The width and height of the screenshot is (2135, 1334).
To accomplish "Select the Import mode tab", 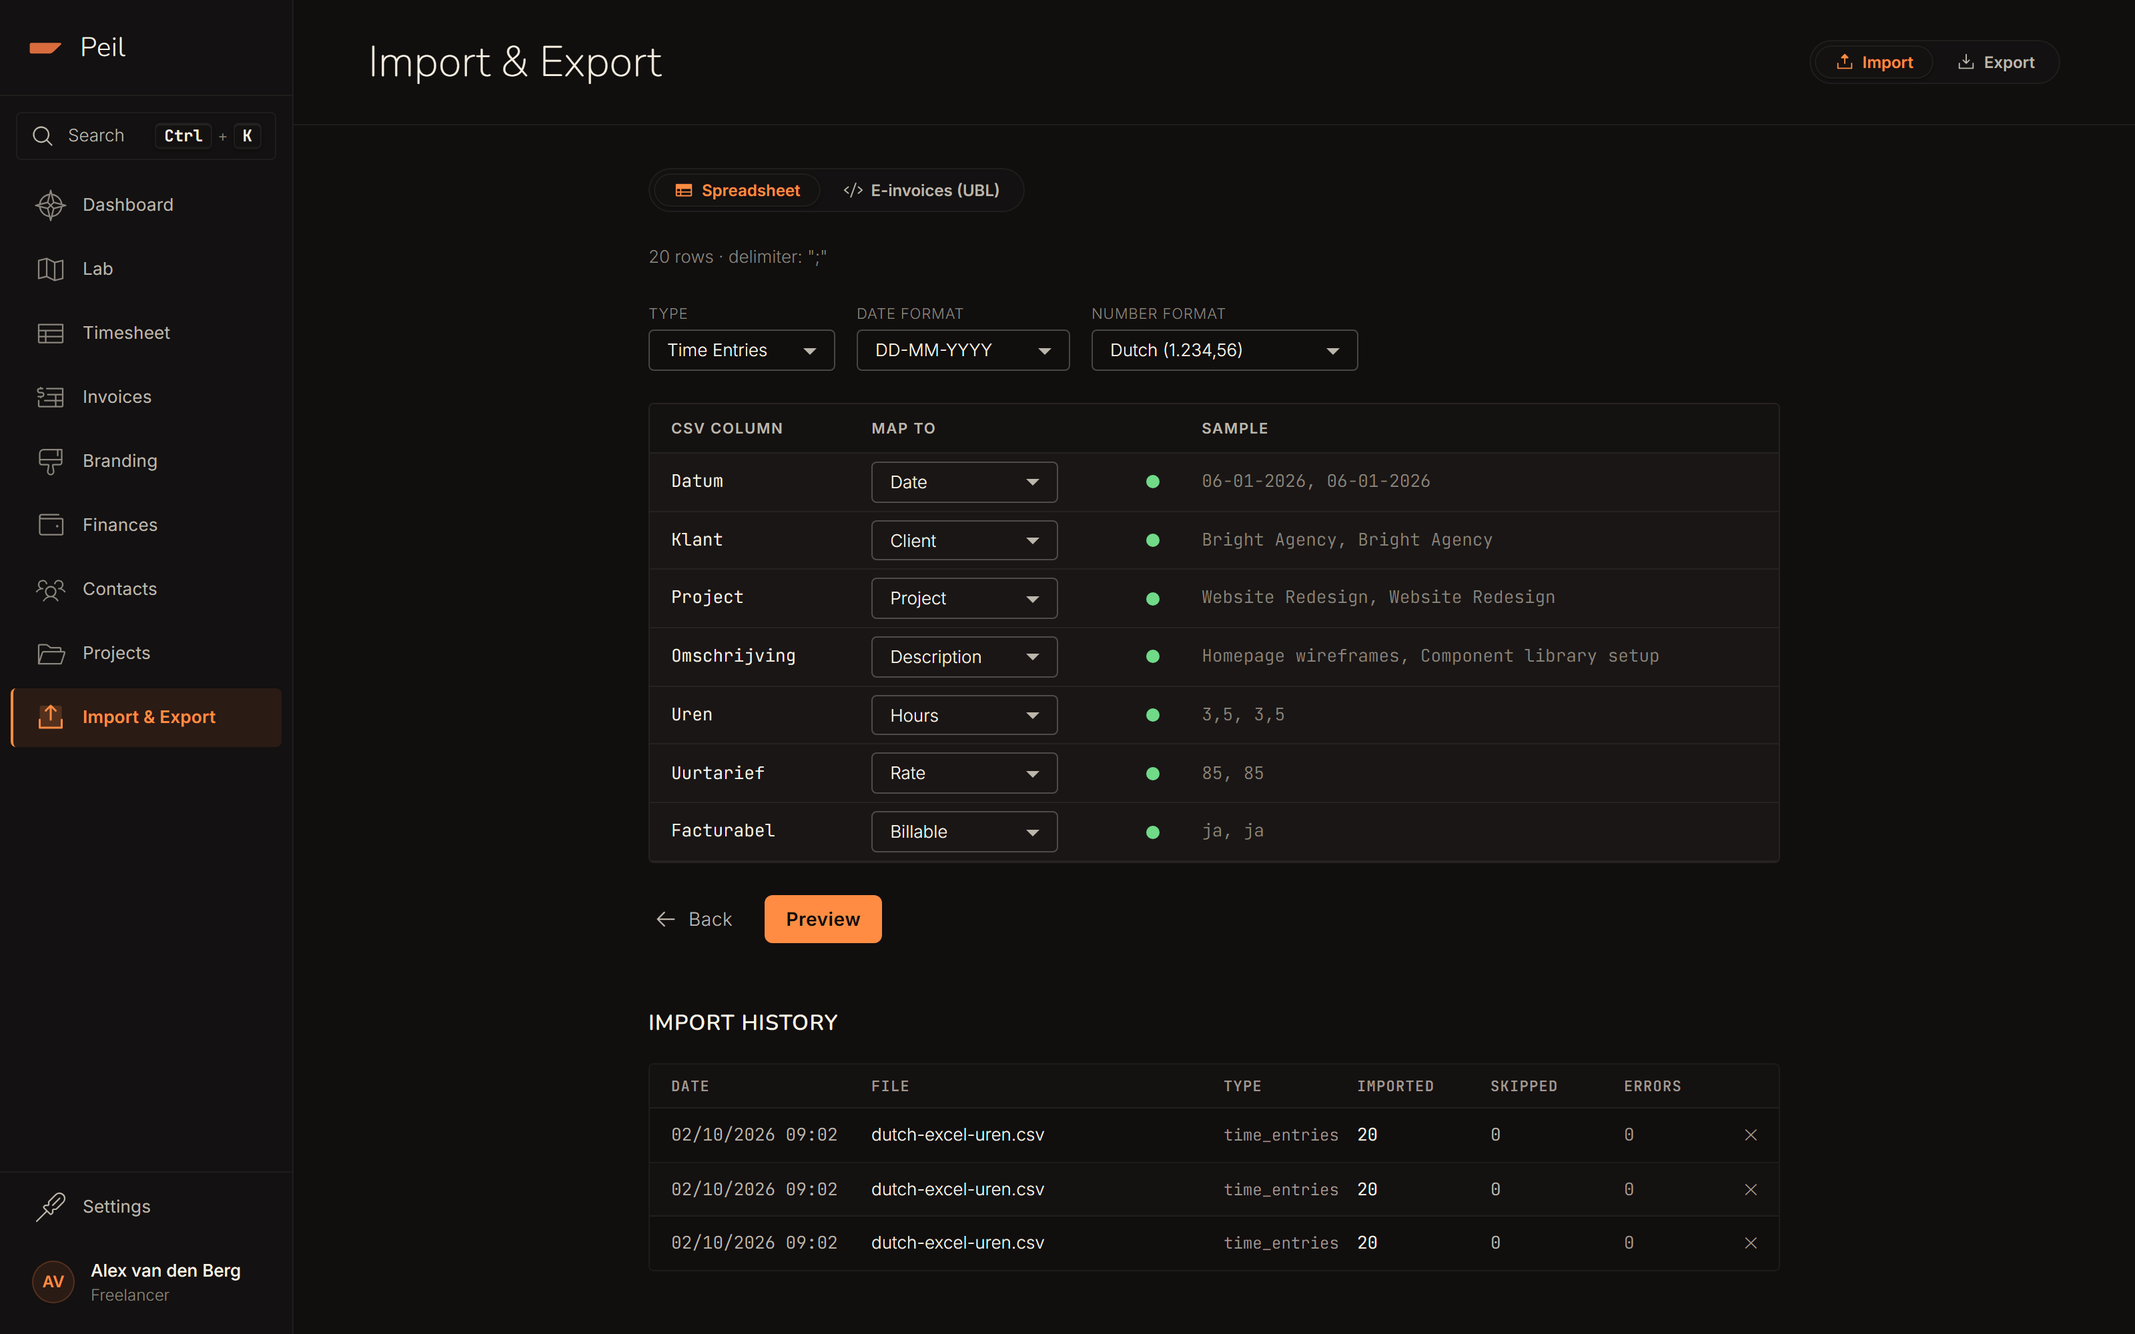I will tap(1874, 63).
